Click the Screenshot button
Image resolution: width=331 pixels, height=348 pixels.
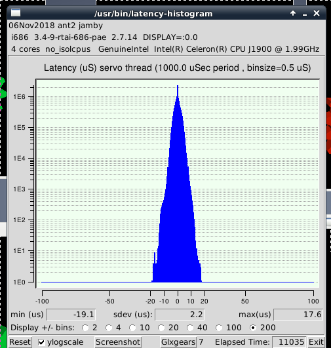point(118,342)
